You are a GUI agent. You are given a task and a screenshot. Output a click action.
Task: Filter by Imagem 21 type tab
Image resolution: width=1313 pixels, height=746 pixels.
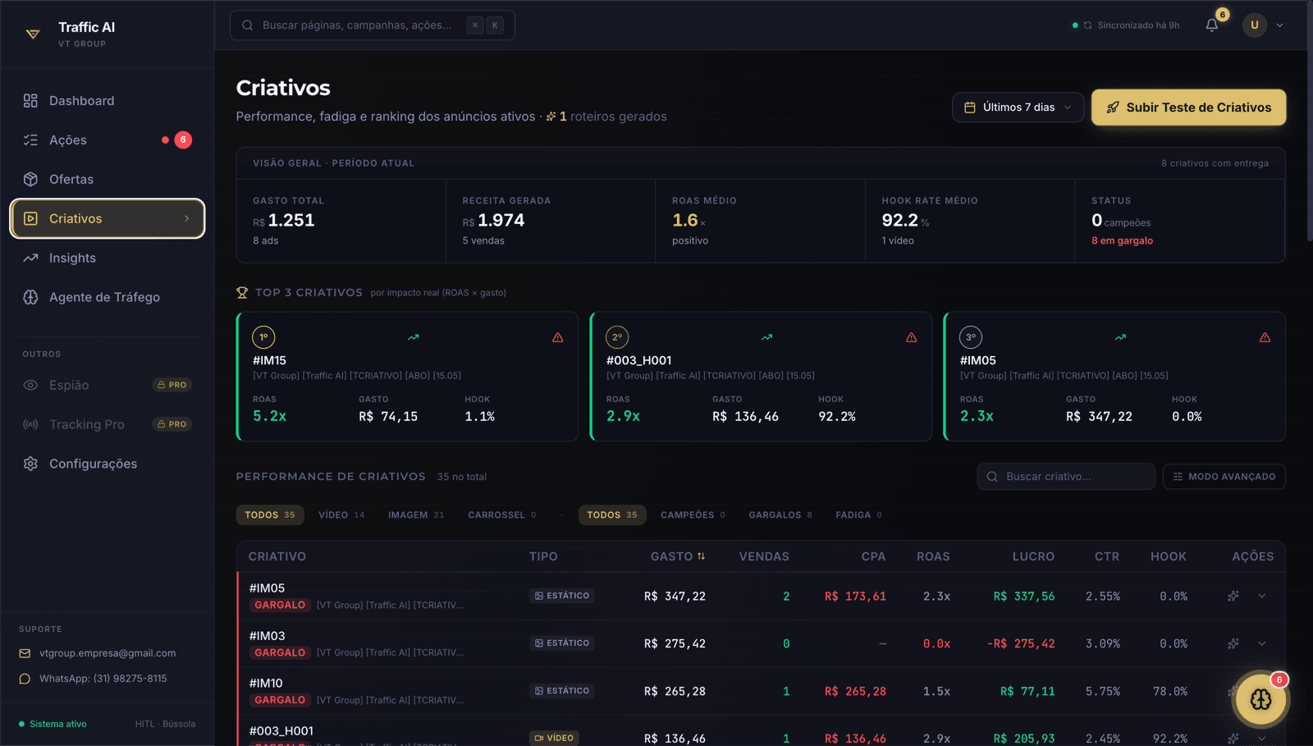(x=416, y=515)
